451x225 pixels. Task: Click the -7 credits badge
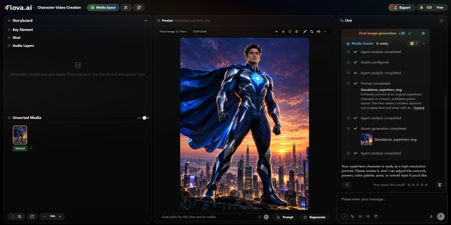tap(414, 43)
